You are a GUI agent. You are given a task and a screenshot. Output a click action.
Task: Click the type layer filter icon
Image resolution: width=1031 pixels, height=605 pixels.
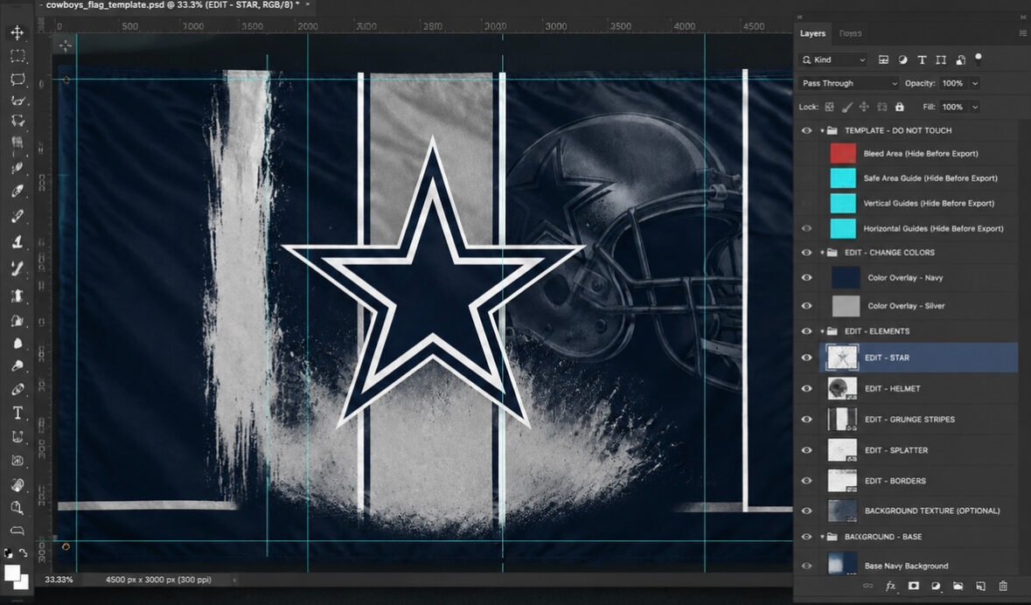922,59
